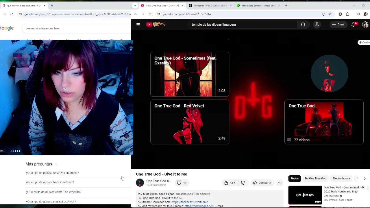The image size is (370, 208).
Task: Play the Red Velvet end card video
Action: 190,122
